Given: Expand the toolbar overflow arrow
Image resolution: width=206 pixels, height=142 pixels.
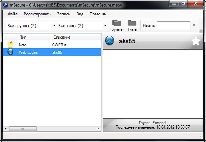Looking at the screenshot, I should (201, 31).
